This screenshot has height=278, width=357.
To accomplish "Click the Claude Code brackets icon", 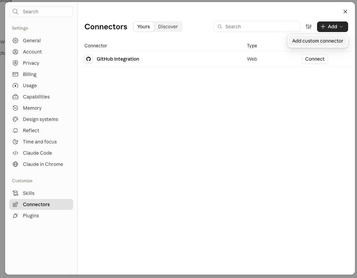I will pyautogui.click(x=15, y=153).
